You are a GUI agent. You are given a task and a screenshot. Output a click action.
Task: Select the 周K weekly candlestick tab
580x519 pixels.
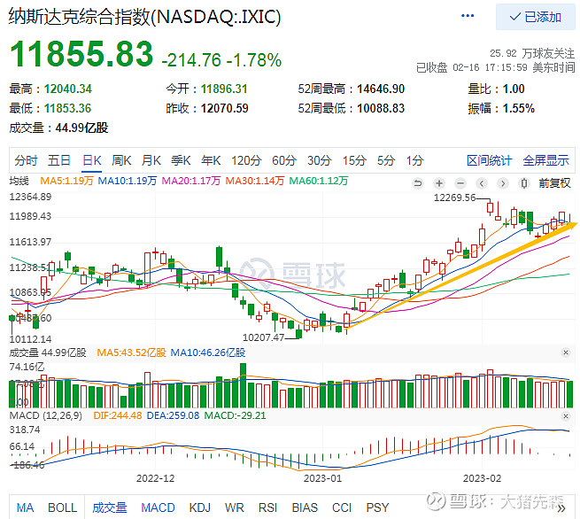pos(121,160)
